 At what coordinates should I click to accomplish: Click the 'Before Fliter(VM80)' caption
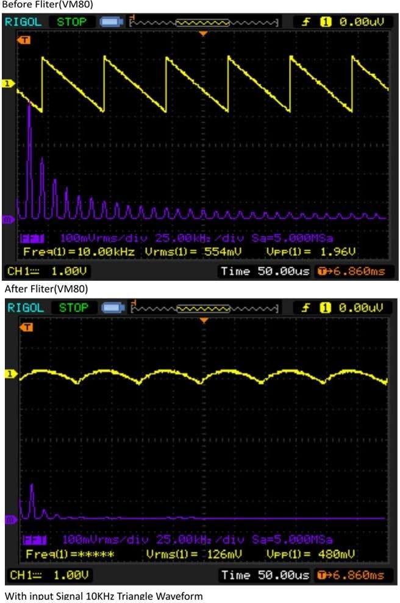(48, 5)
